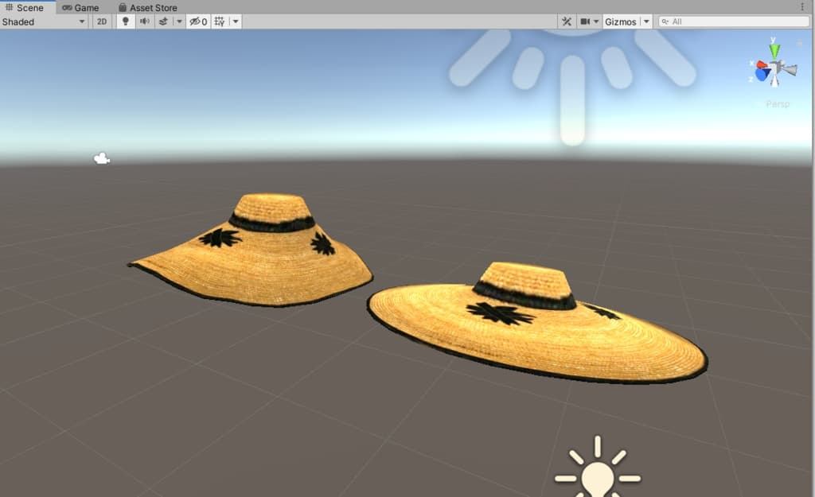815x497 pixels.
Task: Select the left bent straw hat
Action: pyautogui.click(x=251, y=249)
